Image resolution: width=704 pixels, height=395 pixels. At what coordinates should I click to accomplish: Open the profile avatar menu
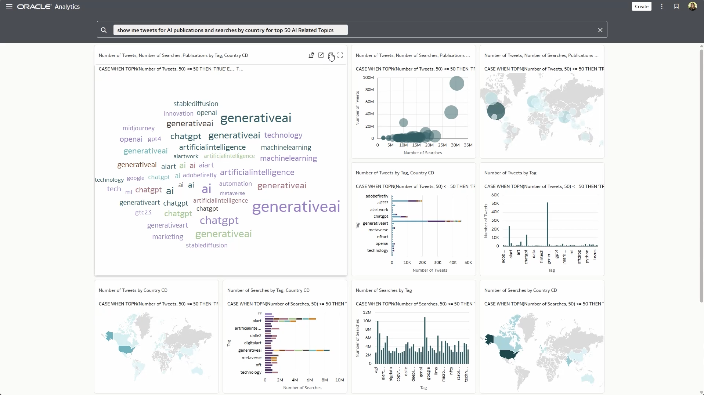coord(693,6)
